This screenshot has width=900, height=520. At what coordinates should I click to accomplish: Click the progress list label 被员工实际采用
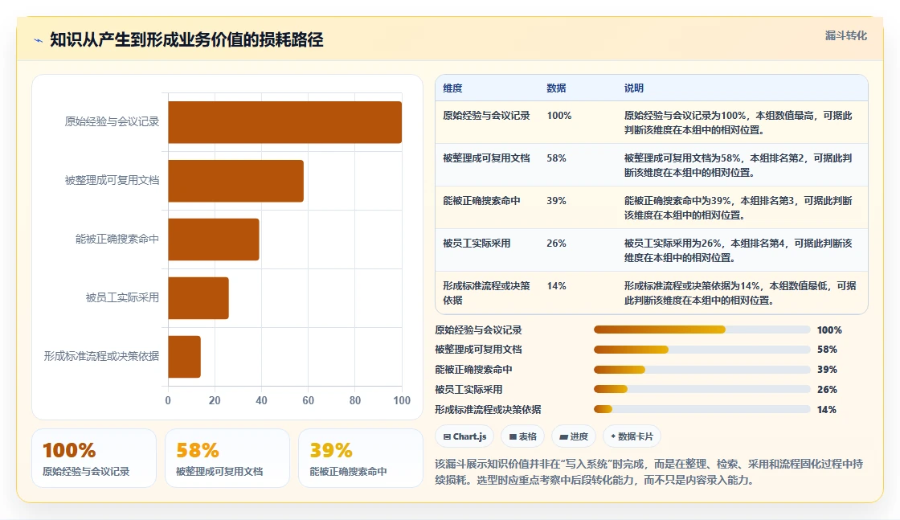pos(468,389)
